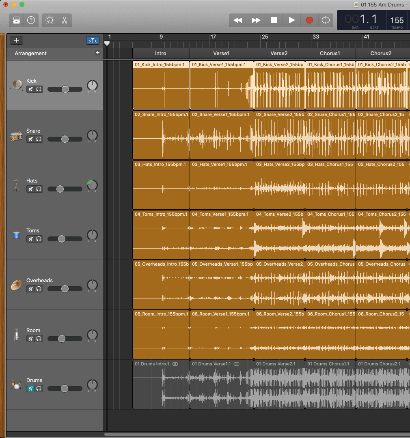This screenshot has width=410, height=438.
Task: Add a new track with plus button
Action: [17, 41]
